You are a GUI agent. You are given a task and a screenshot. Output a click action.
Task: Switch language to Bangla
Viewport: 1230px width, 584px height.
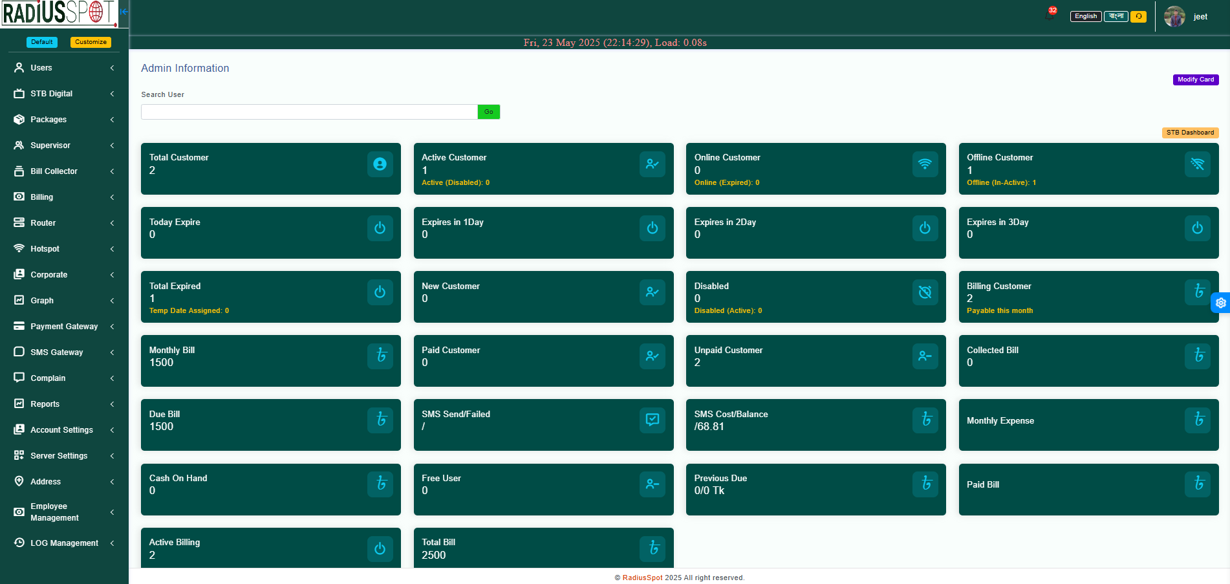pyautogui.click(x=1116, y=17)
